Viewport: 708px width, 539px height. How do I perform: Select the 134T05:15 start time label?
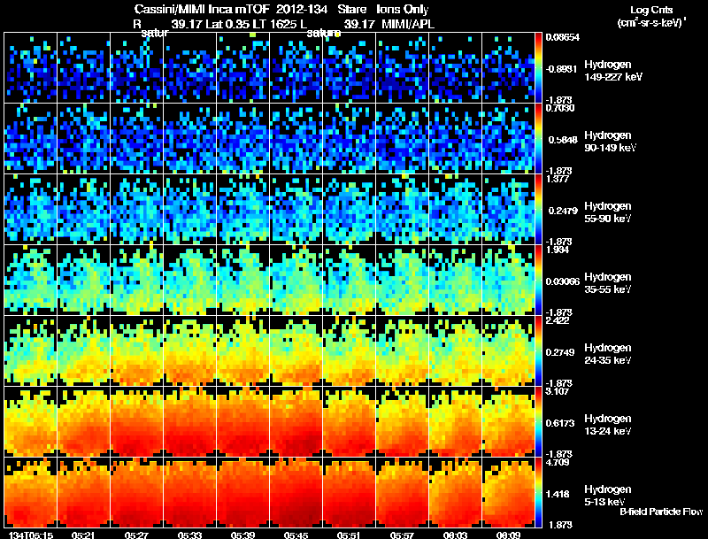[x=31, y=535]
